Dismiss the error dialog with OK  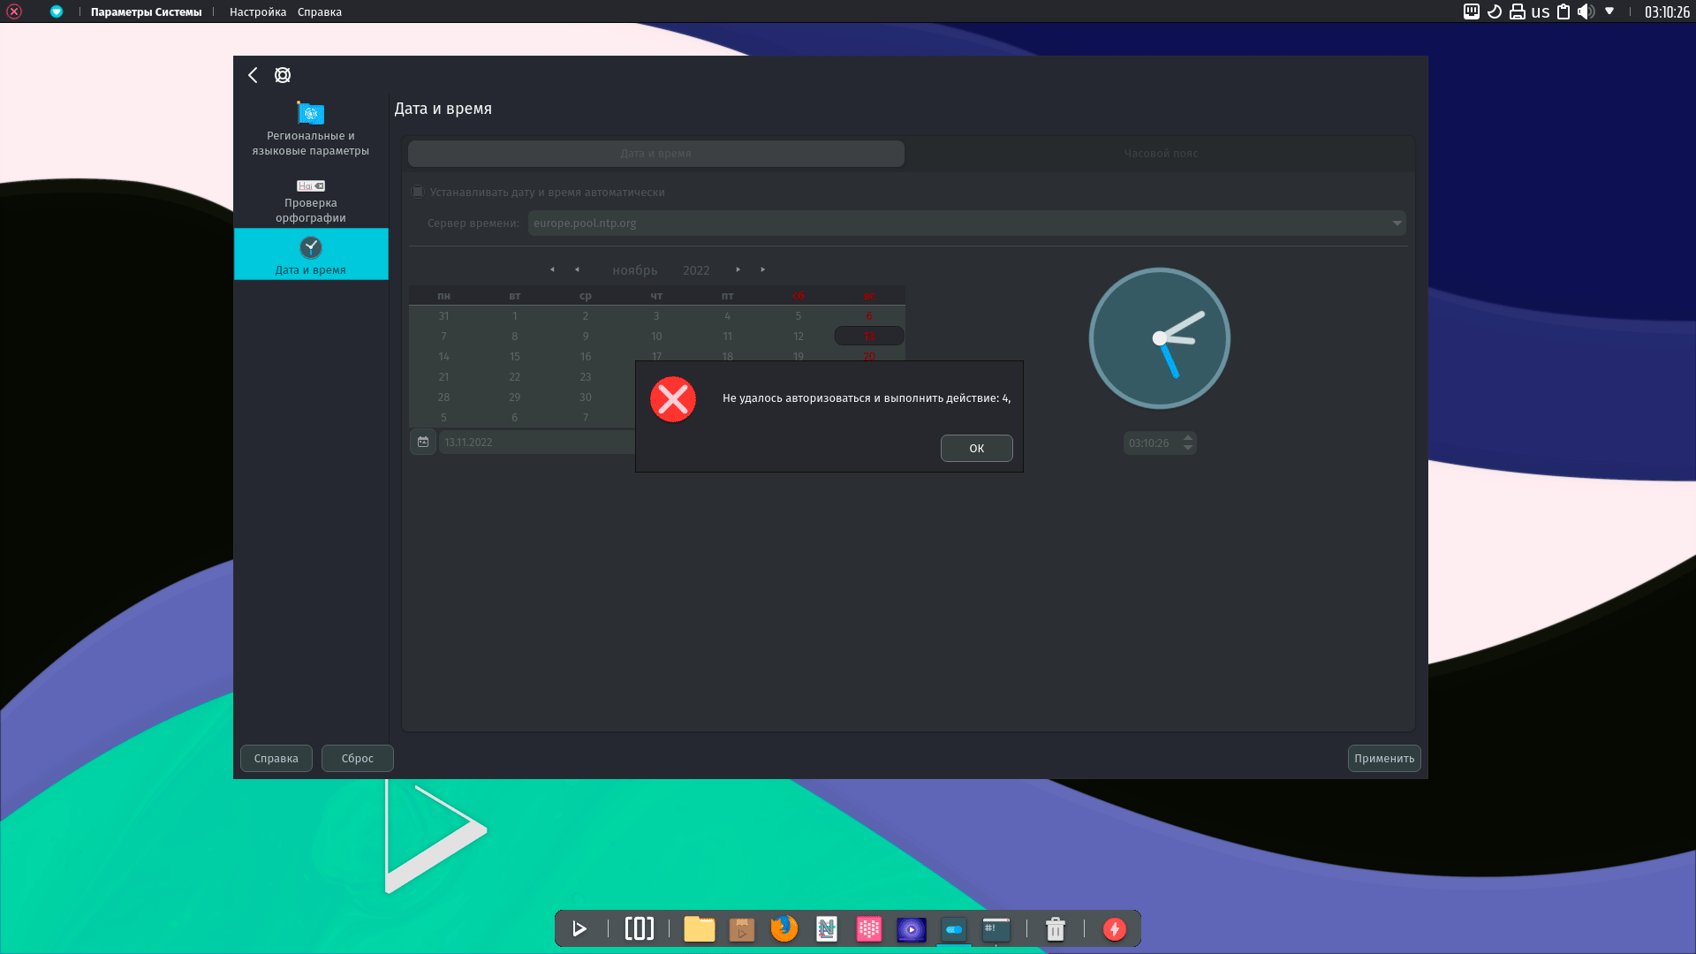click(976, 448)
